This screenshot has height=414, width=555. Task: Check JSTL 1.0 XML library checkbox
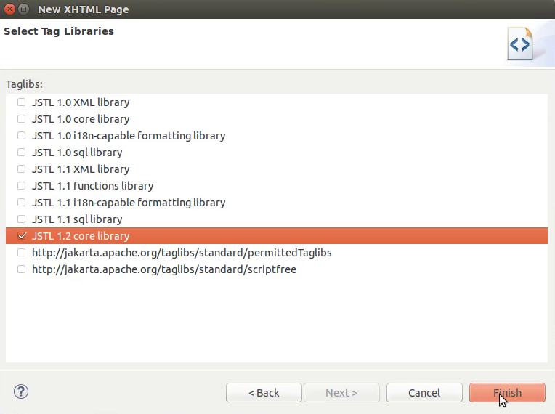coord(22,102)
